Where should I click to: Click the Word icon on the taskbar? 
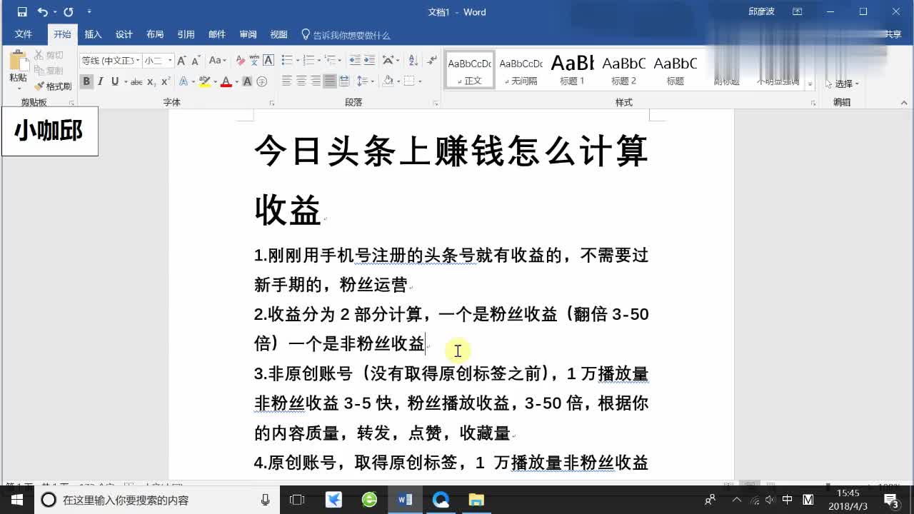click(404, 500)
